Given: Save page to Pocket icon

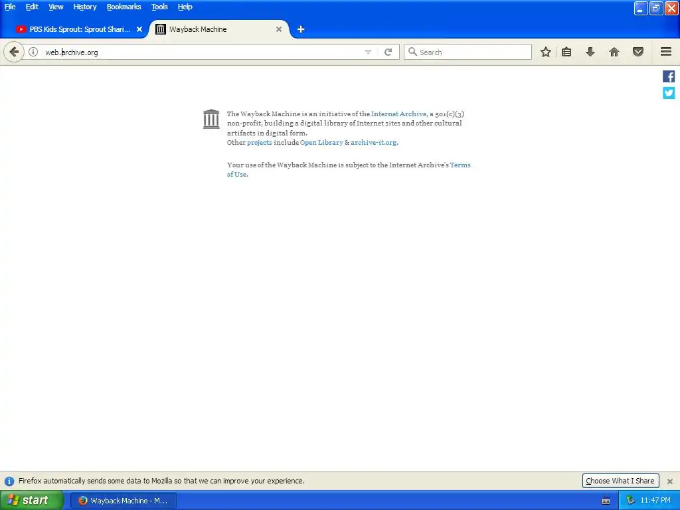Looking at the screenshot, I should pos(638,52).
